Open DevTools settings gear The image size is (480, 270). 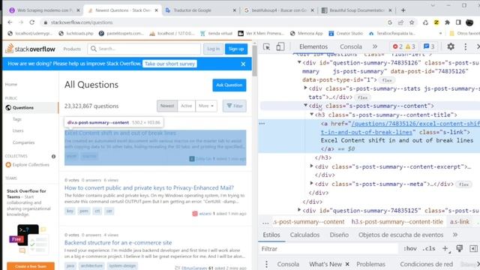(451, 46)
